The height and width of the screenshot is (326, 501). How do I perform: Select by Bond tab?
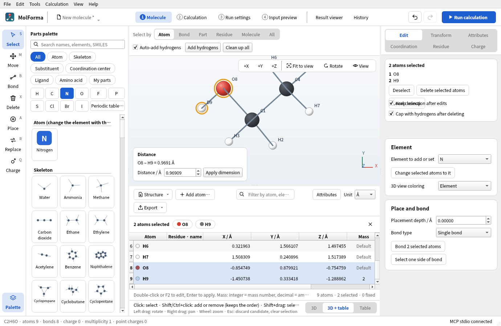pos(184,34)
